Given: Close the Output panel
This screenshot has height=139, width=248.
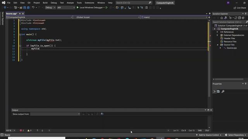Looking at the screenshot, I should pyautogui.click(x=211, y=110).
